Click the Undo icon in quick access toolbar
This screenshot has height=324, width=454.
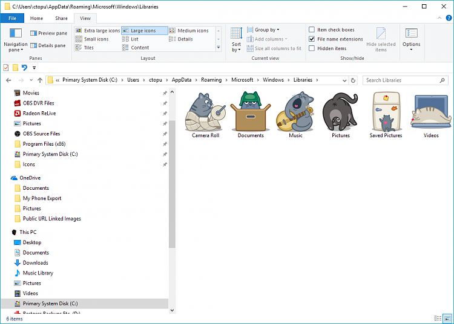pos(24,68)
